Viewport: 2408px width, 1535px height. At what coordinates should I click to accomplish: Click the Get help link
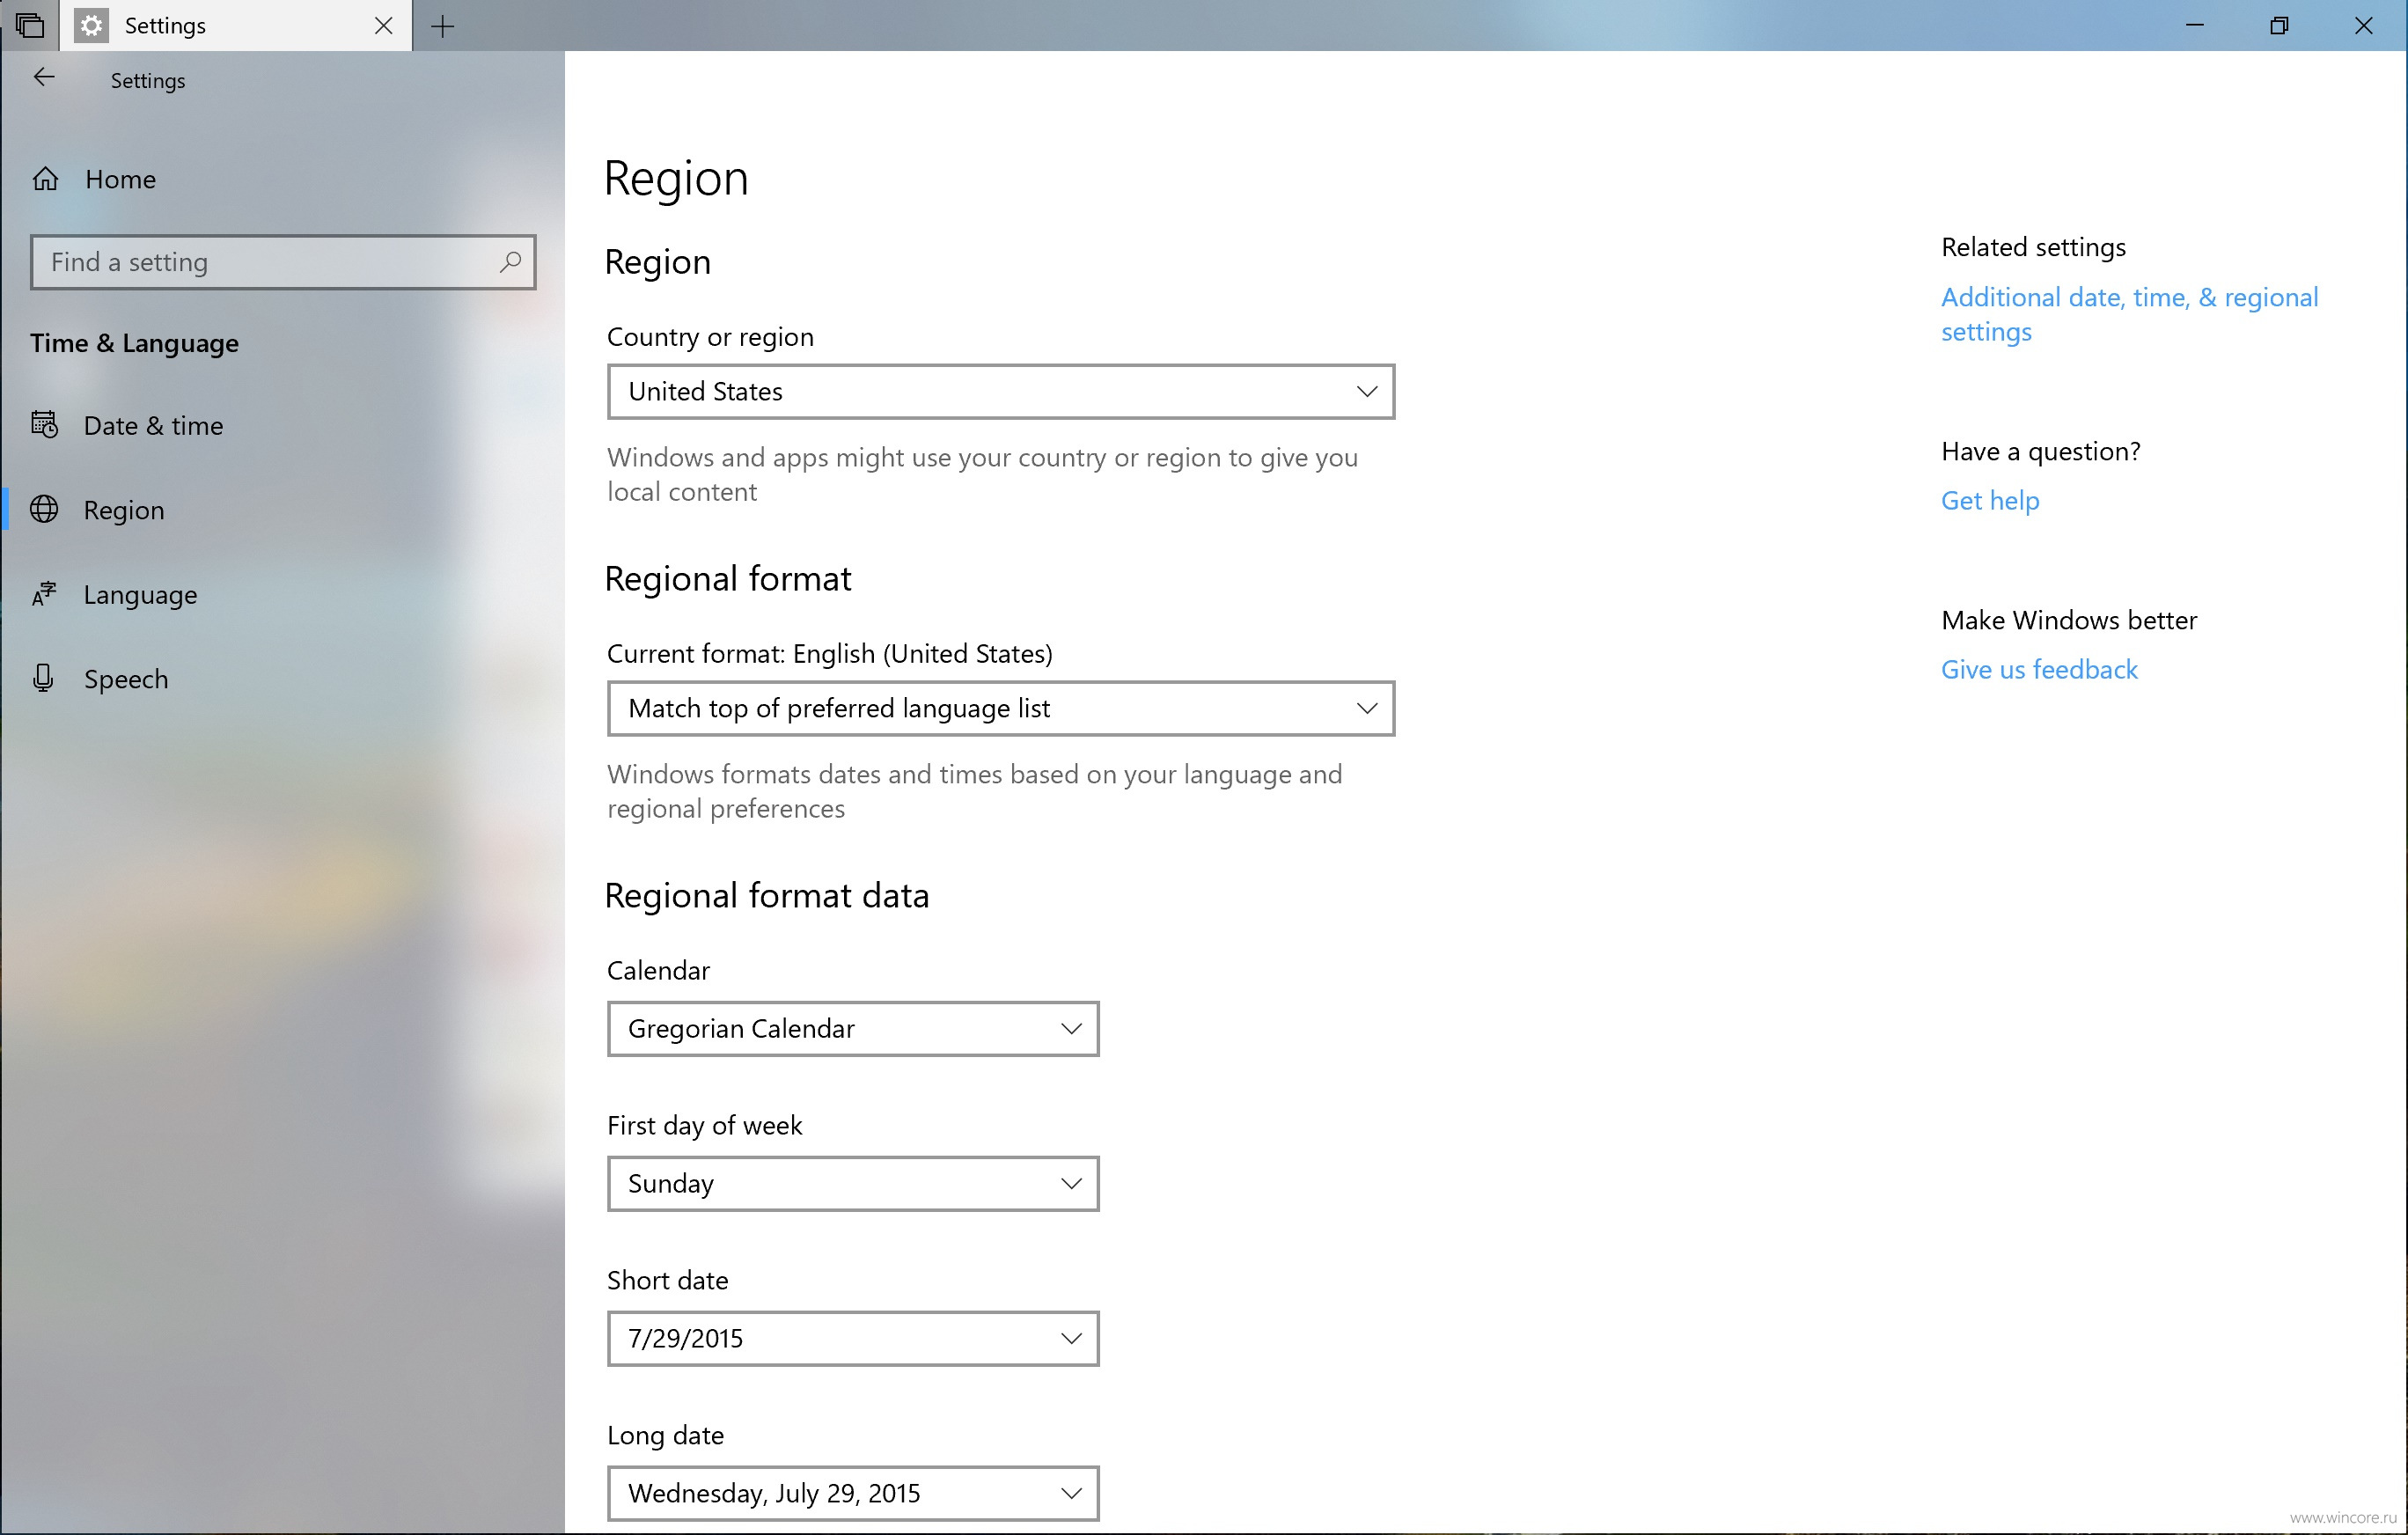(1990, 500)
